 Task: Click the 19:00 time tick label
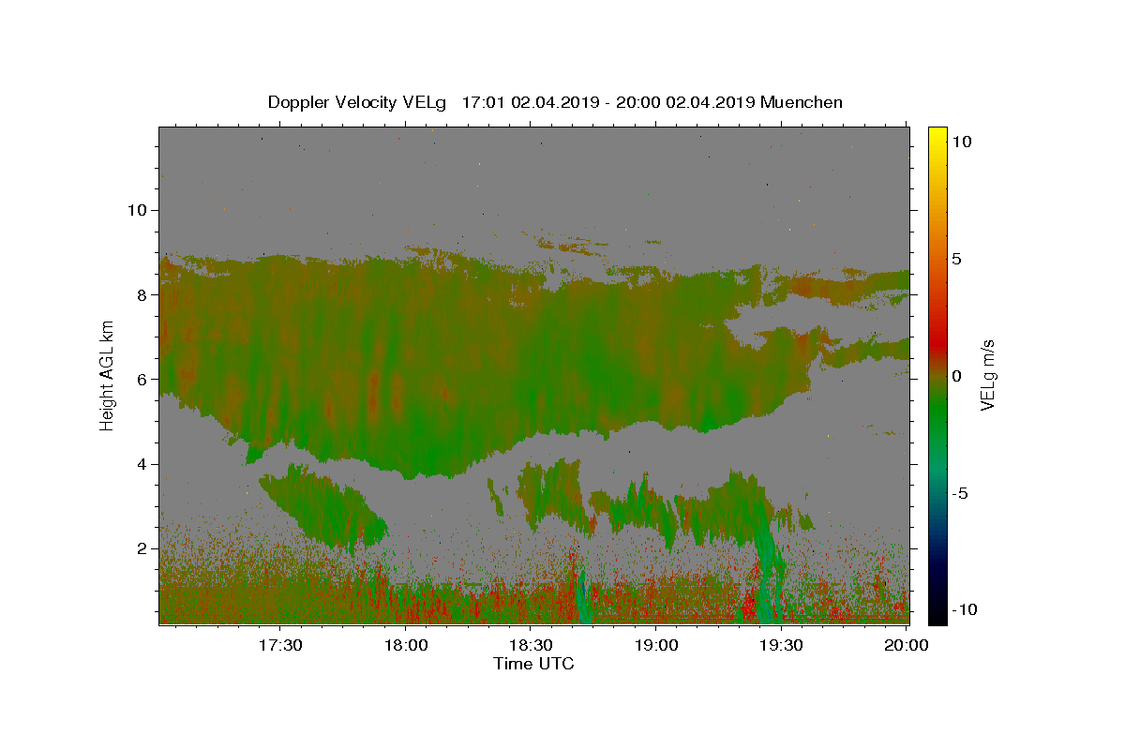(x=657, y=645)
